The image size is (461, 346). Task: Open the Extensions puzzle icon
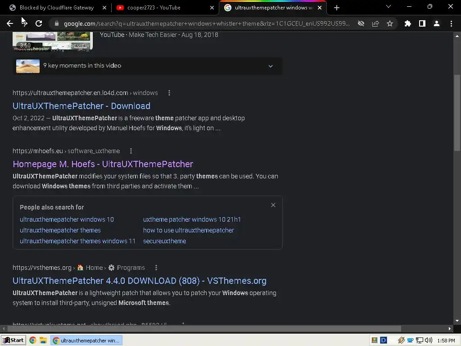408,23
